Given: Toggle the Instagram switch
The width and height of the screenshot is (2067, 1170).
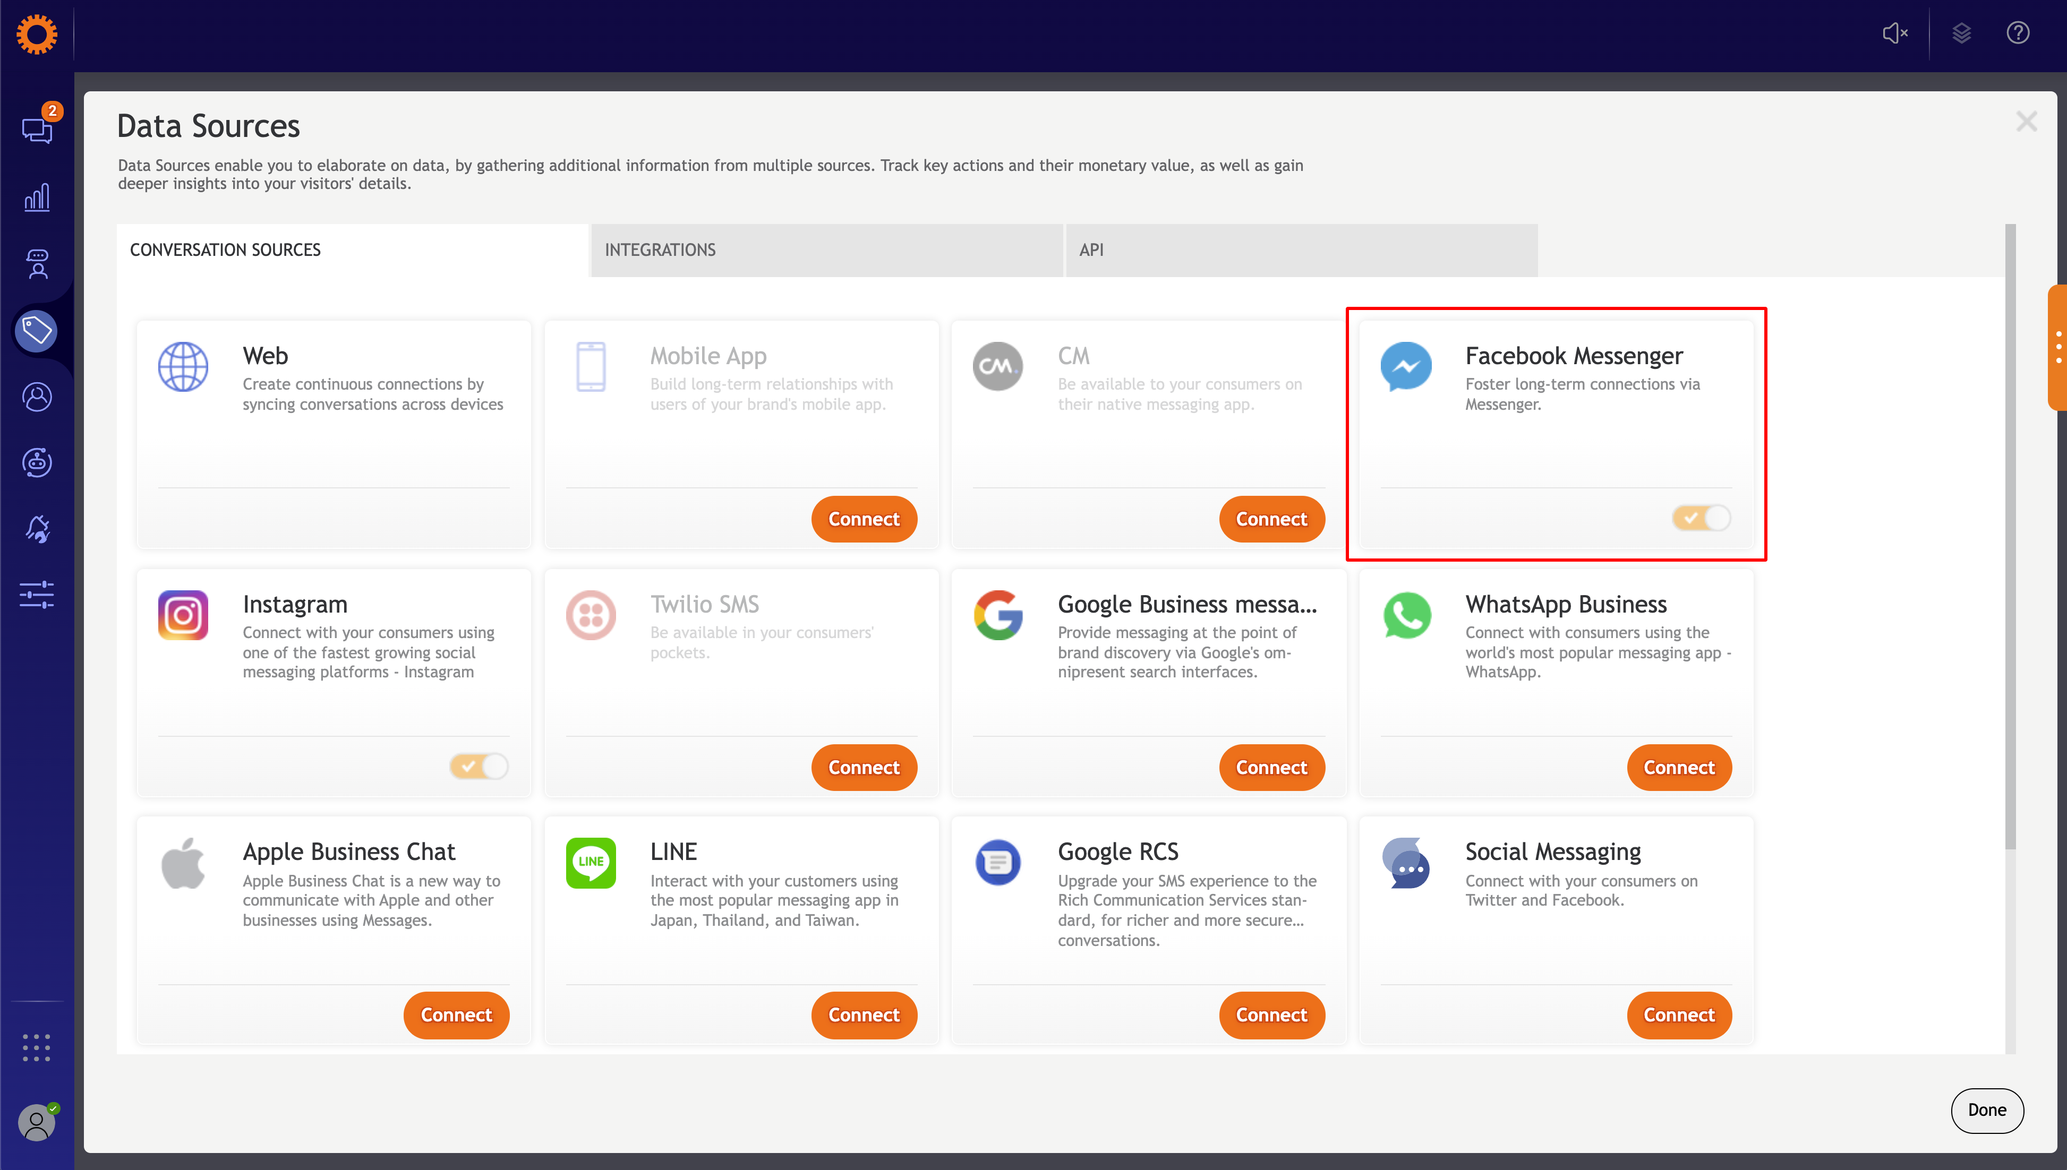Looking at the screenshot, I should 479,766.
